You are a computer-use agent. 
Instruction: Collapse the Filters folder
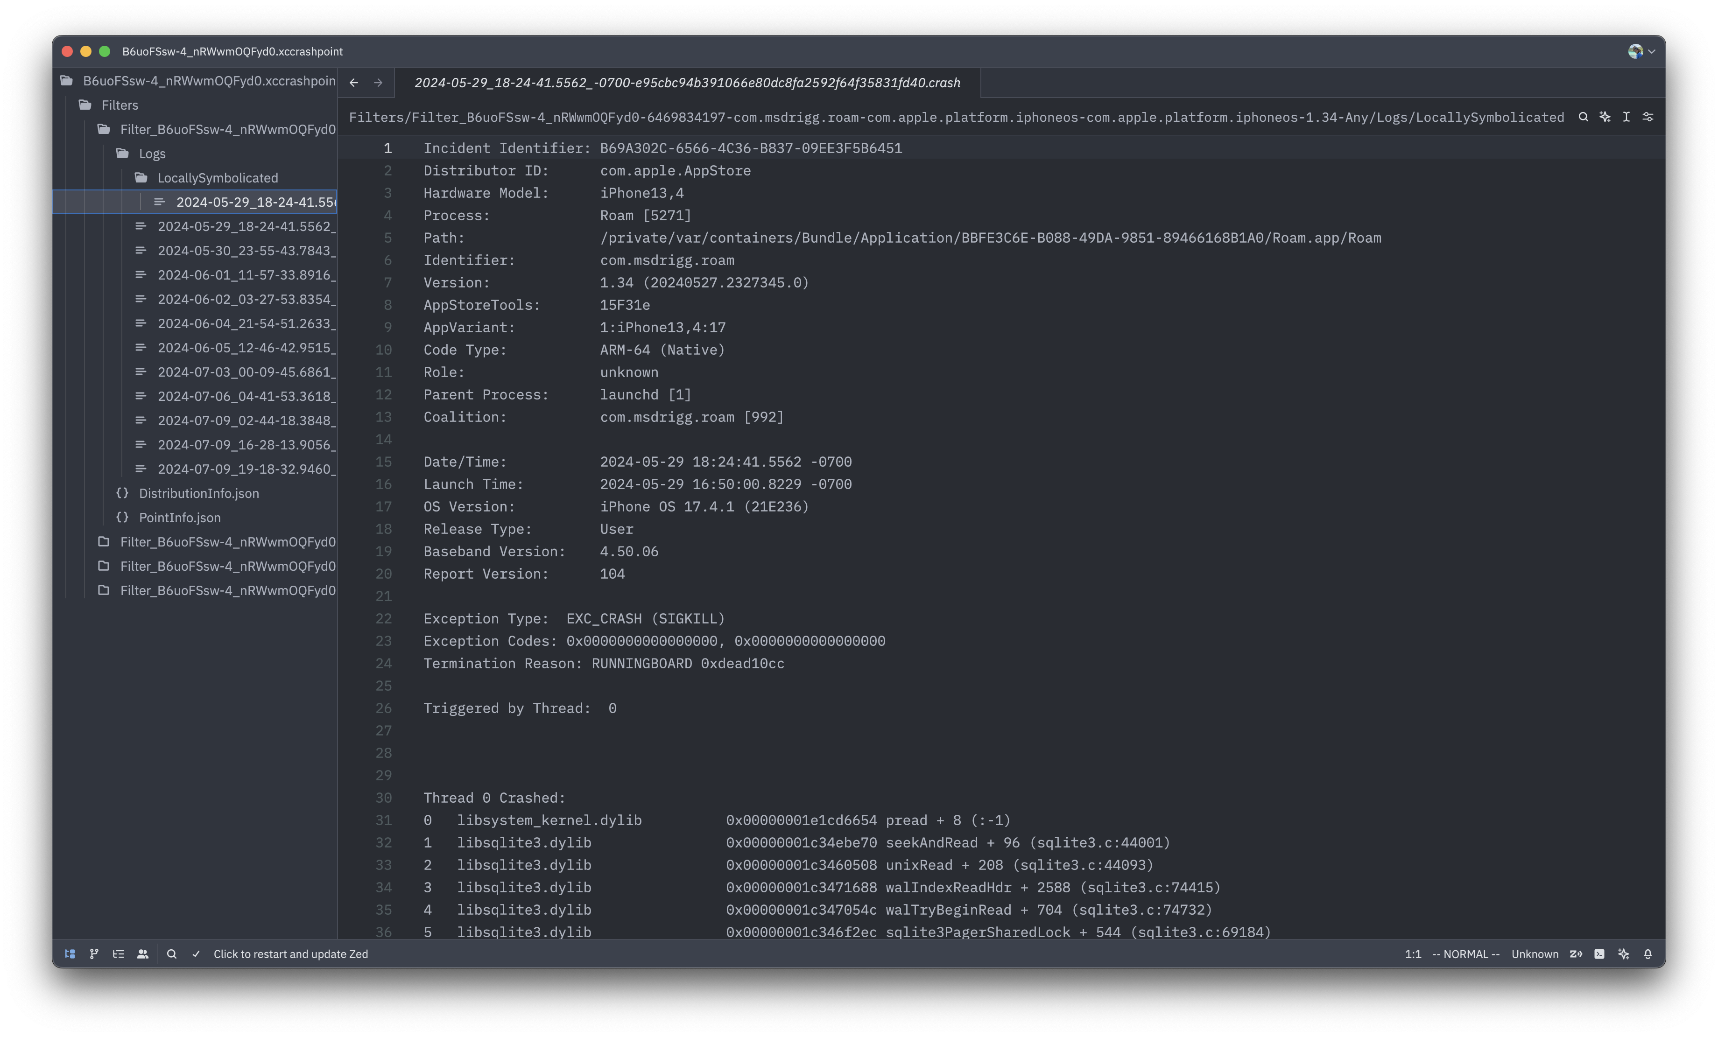click(119, 105)
